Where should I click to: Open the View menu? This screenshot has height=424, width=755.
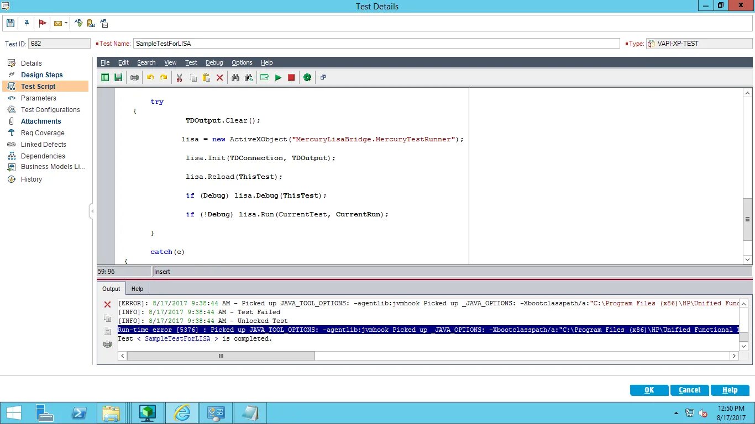[x=170, y=62]
